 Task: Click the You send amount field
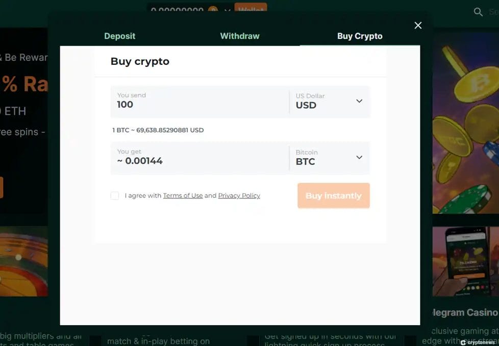(199, 102)
